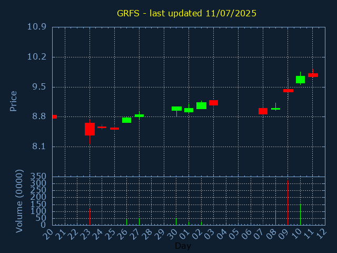The width and height of the screenshot is (337, 253).
Task: Click the day label 26 on the x-axis
Action: pyautogui.click(x=122, y=234)
